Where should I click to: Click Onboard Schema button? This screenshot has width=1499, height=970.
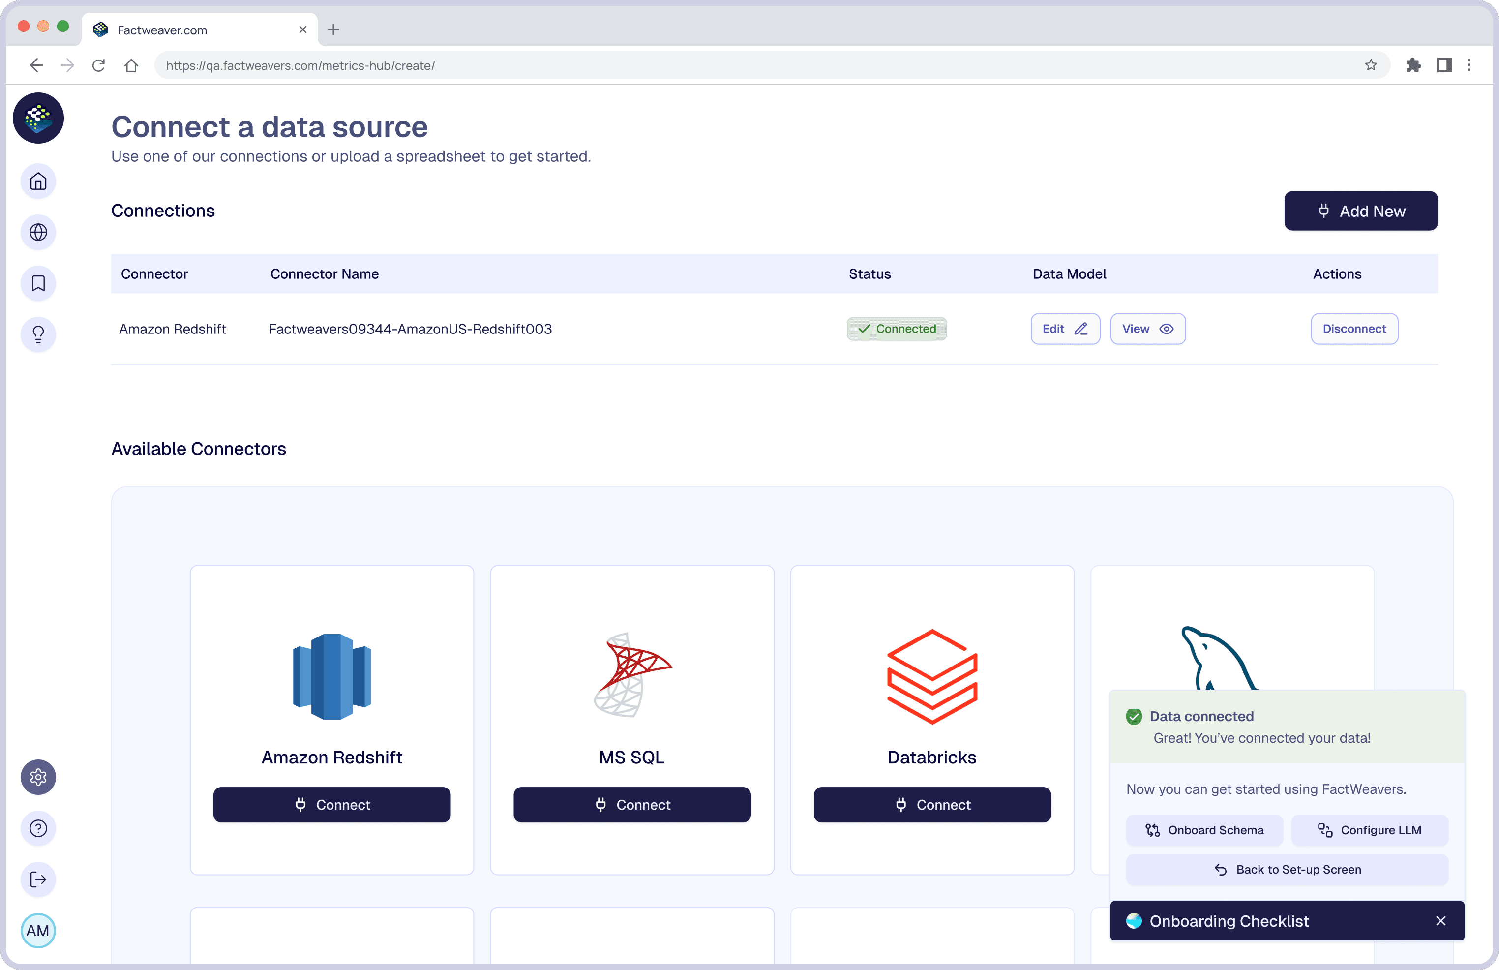click(x=1204, y=830)
